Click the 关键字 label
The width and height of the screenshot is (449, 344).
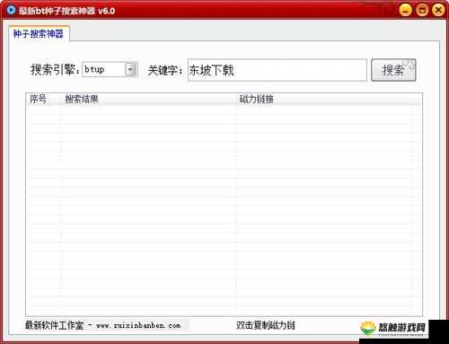click(x=165, y=71)
